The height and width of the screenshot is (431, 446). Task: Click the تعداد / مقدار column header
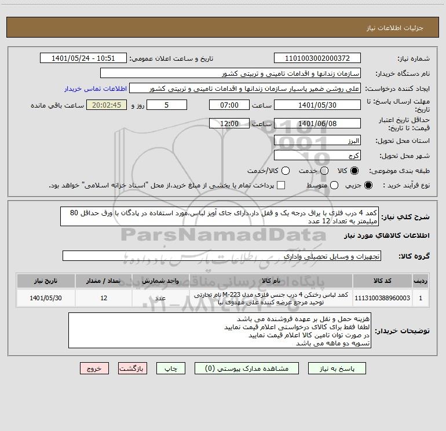104,281
